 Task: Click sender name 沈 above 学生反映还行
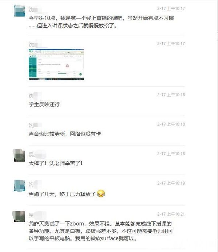tap(31, 96)
